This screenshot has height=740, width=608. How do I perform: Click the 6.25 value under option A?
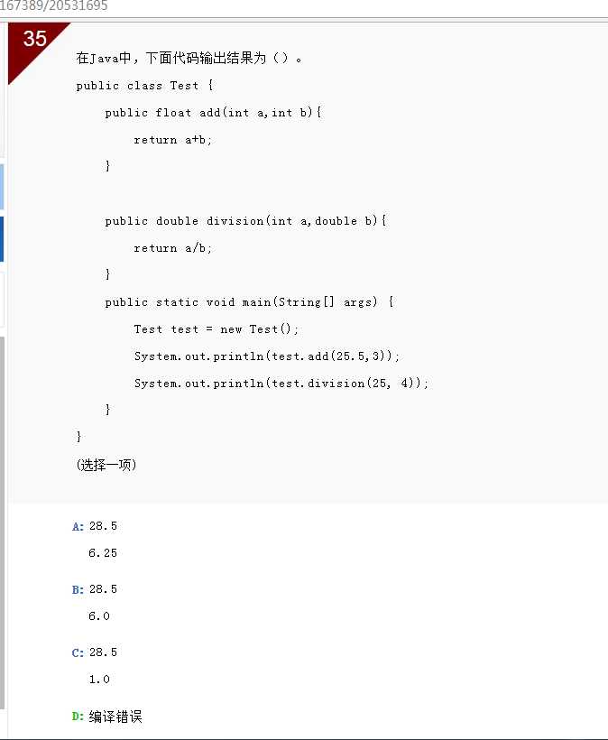[x=103, y=553]
